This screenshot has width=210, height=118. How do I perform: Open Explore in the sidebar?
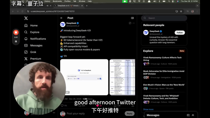pos(32,32)
